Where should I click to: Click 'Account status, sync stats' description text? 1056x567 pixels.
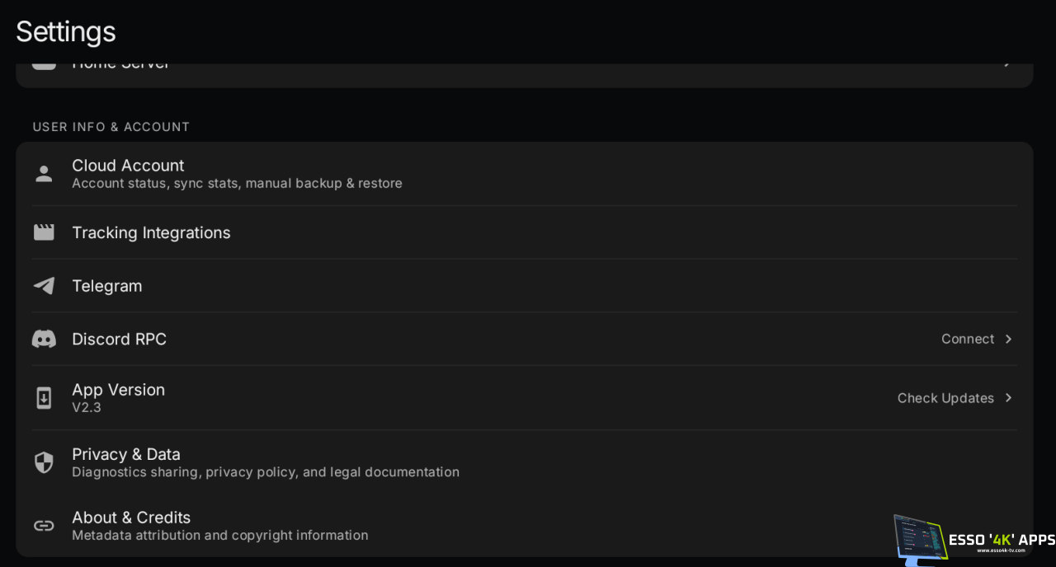[237, 183]
